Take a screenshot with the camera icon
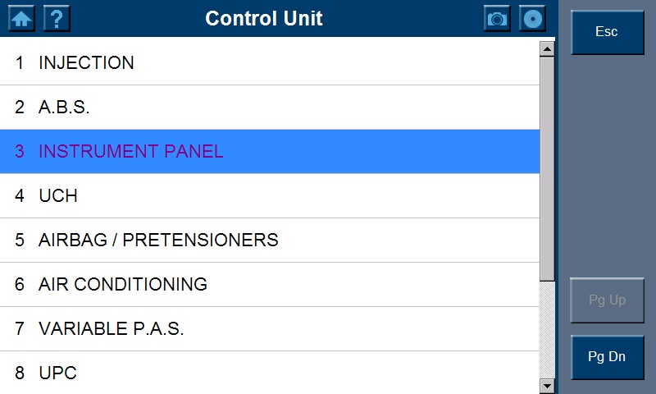Screen dimensions: 656x394 pos(497,18)
